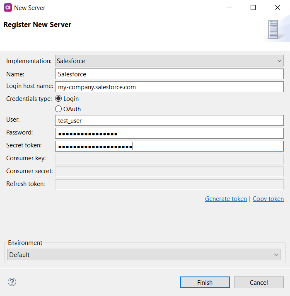
Task: Click the New Server app icon in title bar
Action: pos(7,7)
